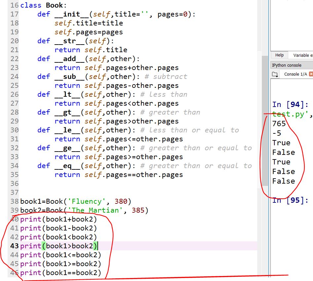Switch to the Help tab

click(279, 55)
